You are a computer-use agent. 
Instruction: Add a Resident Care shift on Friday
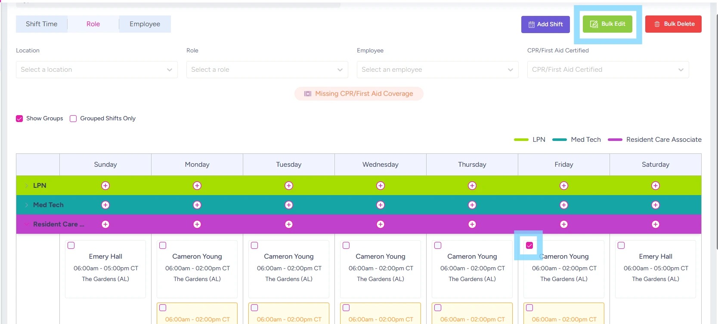coord(564,224)
